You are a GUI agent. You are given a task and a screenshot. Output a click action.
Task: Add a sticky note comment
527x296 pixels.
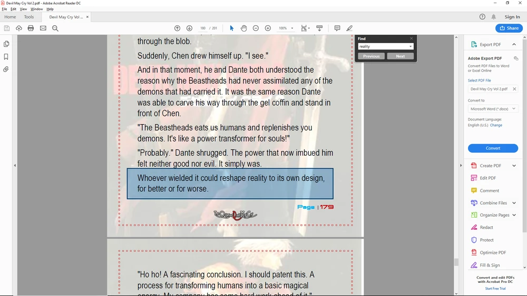click(337, 28)
